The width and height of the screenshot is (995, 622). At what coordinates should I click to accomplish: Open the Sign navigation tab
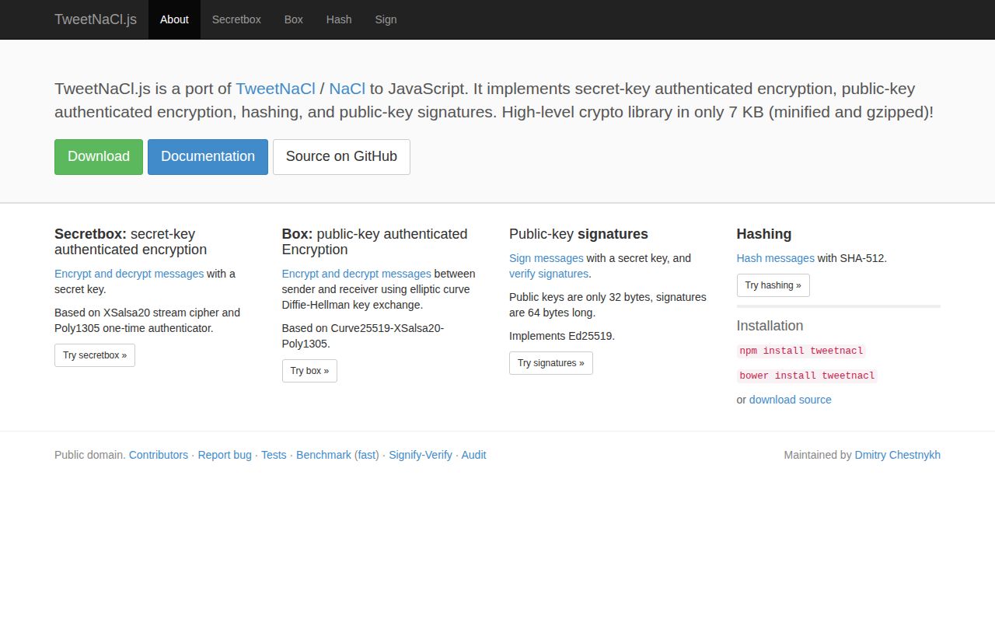(386, 19)
